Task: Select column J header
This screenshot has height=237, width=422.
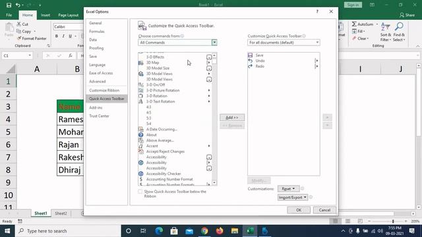Action: point(400,69)
